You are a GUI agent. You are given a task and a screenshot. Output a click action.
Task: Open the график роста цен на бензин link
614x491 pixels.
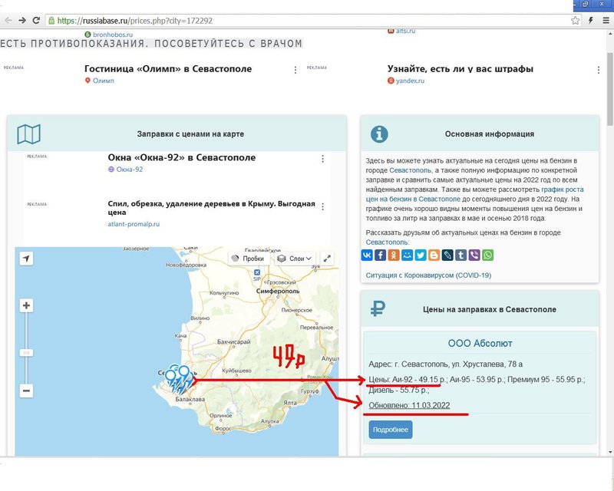pyautogui.click(x=474, y=194)
